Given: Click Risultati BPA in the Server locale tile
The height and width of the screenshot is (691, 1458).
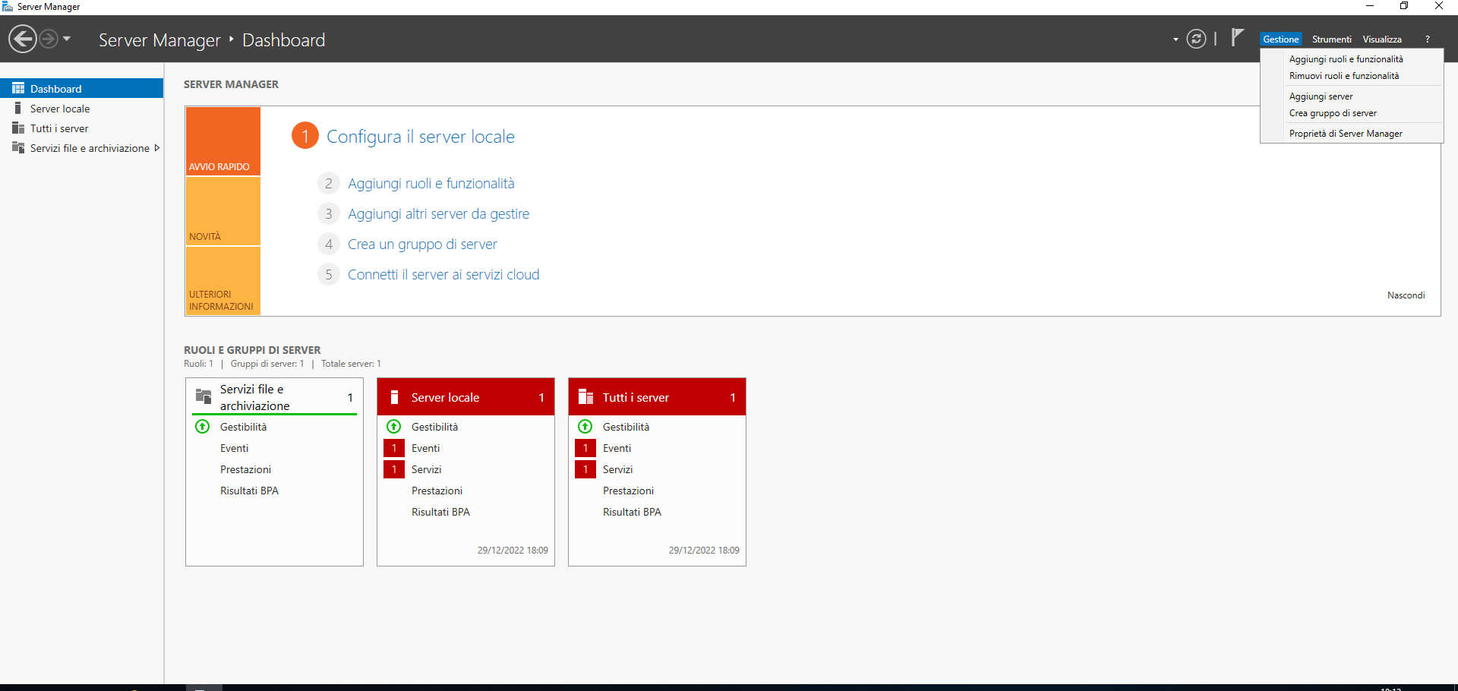Looking at the screenshot, I should click(x=440, y=512).
